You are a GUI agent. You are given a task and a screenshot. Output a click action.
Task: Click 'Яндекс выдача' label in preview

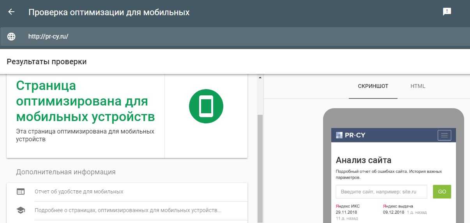pyautogui.click(x=398, y=206)
